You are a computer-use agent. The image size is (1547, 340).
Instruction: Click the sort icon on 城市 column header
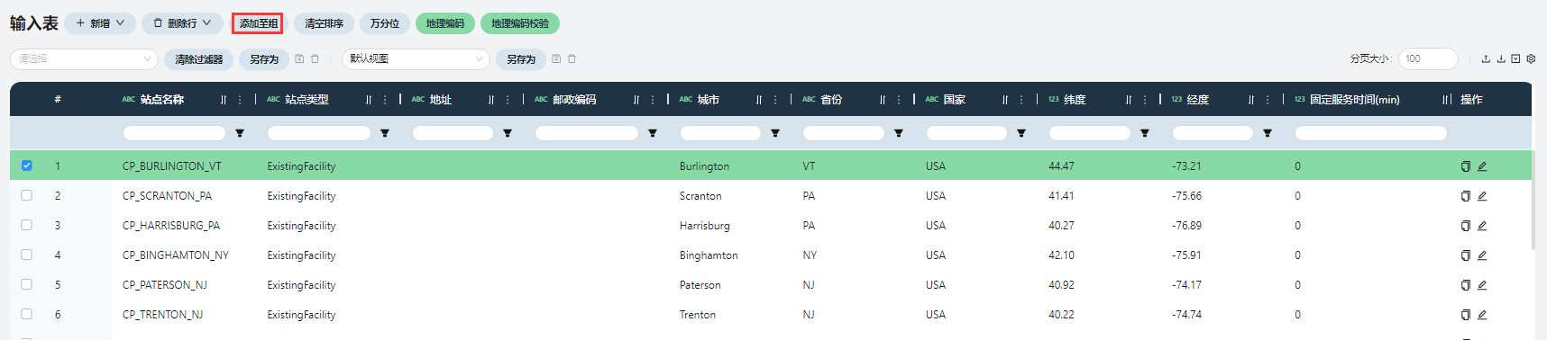click(759, 100)
